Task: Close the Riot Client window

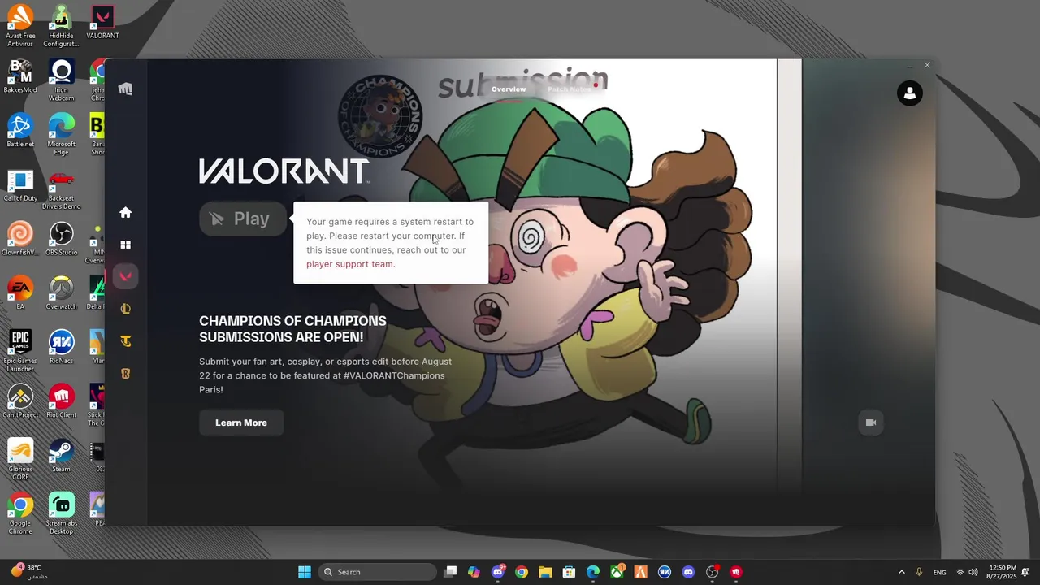Action: (x=927, y=65)
